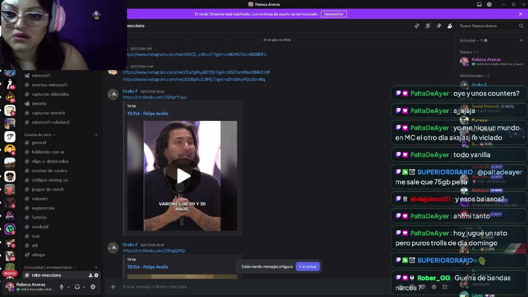Create invite for rebe-reacciona channel

(x=90, y=275)
